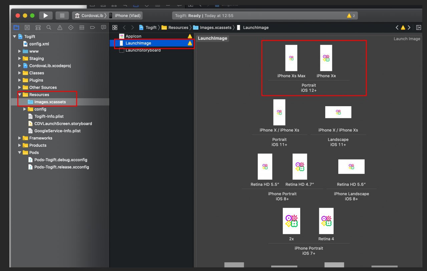Click the Togift: Ready activity status display
This screenshot has width=427, height=271.
tap(265, 16)
